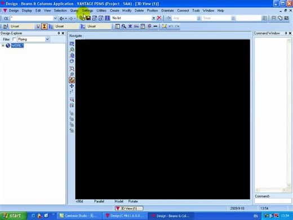Click the Center on Selection icon
Image resolution: width=293 pixels, height=220 pixels.
[72, 61]
